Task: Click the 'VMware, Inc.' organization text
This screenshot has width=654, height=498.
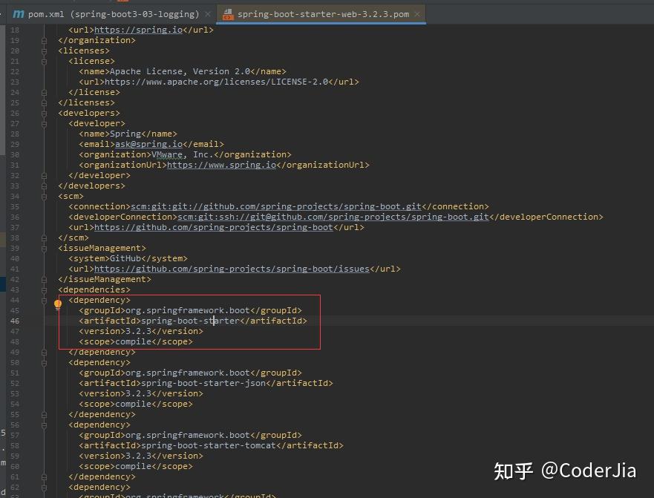Action: 183,154
